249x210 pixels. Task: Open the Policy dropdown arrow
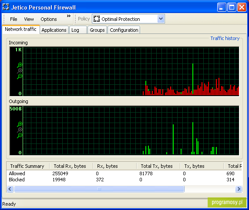click(161, 19)
